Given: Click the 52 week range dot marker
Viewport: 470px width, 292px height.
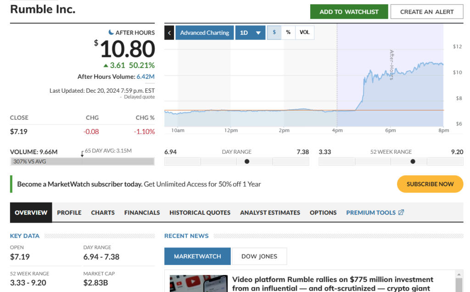Looking at the screenshot, I should [x=413, y=162].
